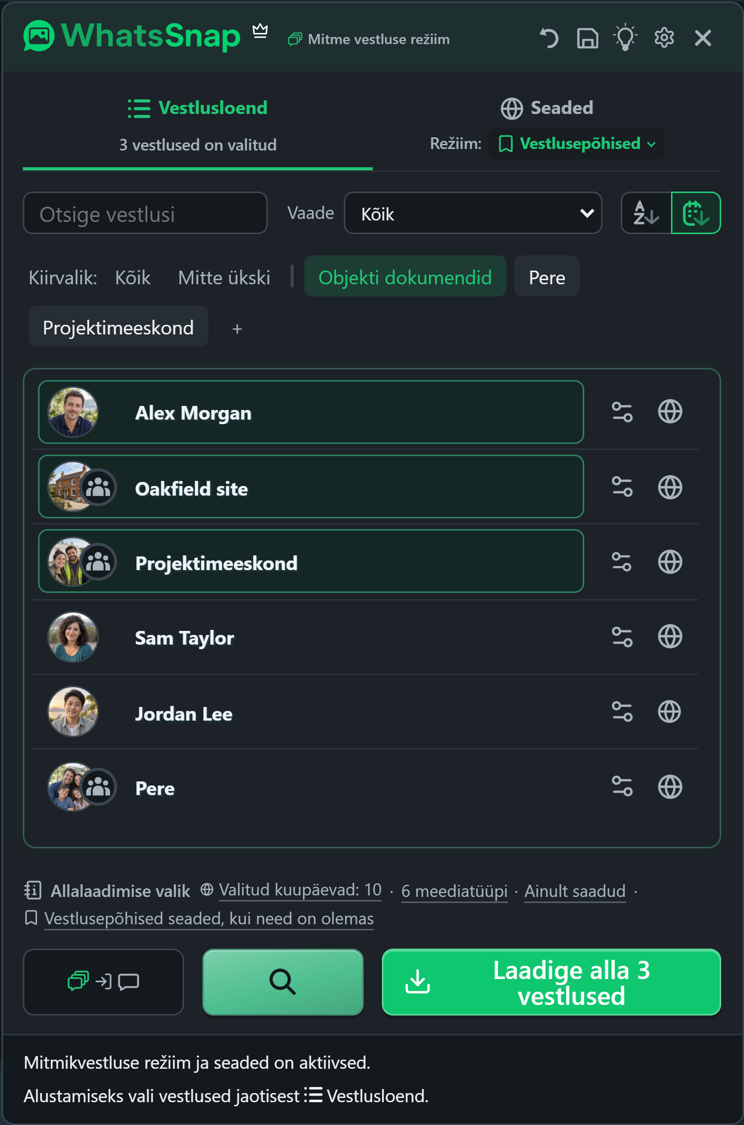Open the Valitud kuupäevad: 10 link
The width and height of the screenshot is (744, 1125).
[x=300, y=890]
